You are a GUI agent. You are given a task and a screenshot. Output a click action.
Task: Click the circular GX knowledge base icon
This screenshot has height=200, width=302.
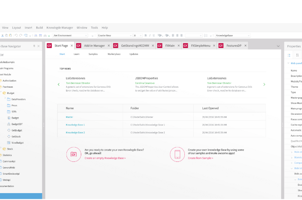pos(74,154)
